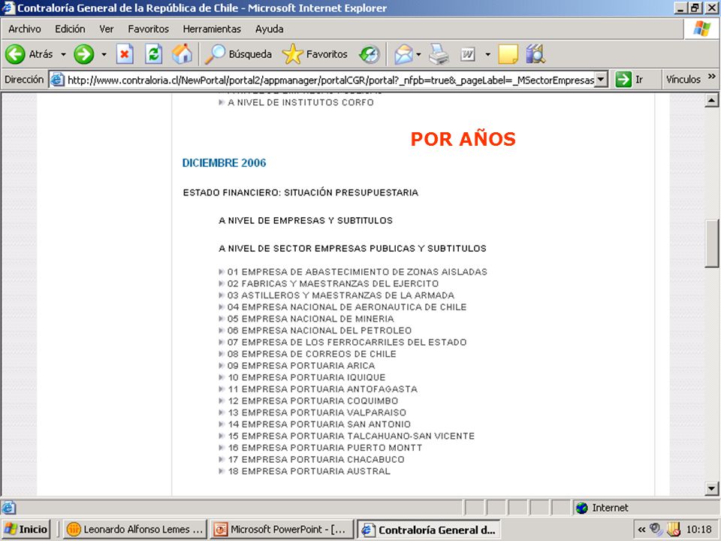Screen dimensions: 721x541
Task: Click the vertical scrollbar down arrow
Action: click(711, 488)
